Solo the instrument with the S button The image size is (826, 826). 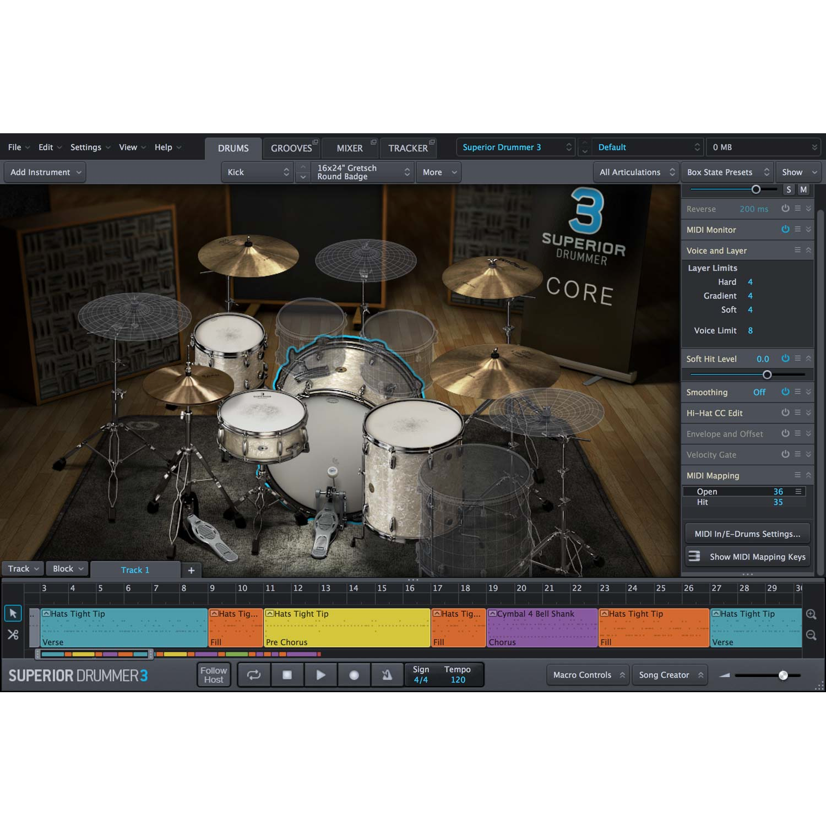tap(789, 189)
